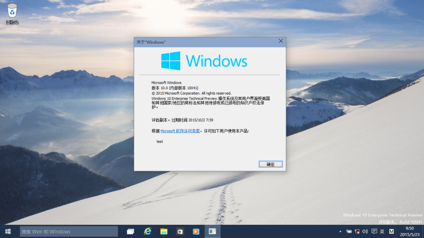Screen dimensions: 424x238
Task: Launch Internet Explorer from the taskbar
Action: [147, 231]
